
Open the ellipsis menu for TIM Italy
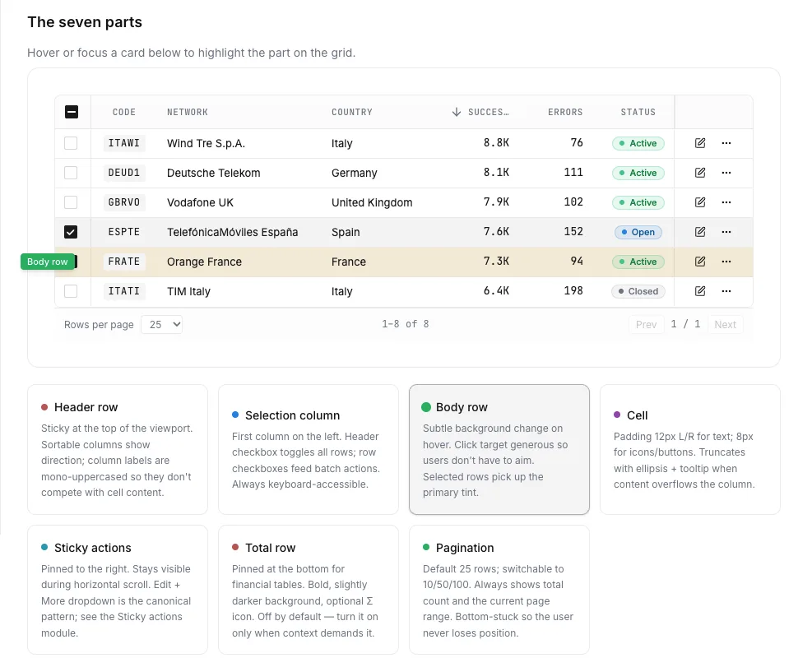(x=726, y=290)
